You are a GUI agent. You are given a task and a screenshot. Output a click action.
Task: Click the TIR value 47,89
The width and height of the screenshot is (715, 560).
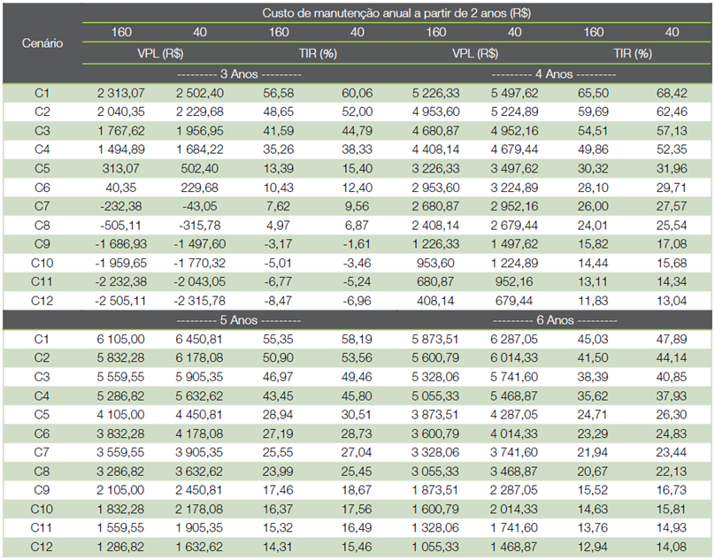(672, 340)
